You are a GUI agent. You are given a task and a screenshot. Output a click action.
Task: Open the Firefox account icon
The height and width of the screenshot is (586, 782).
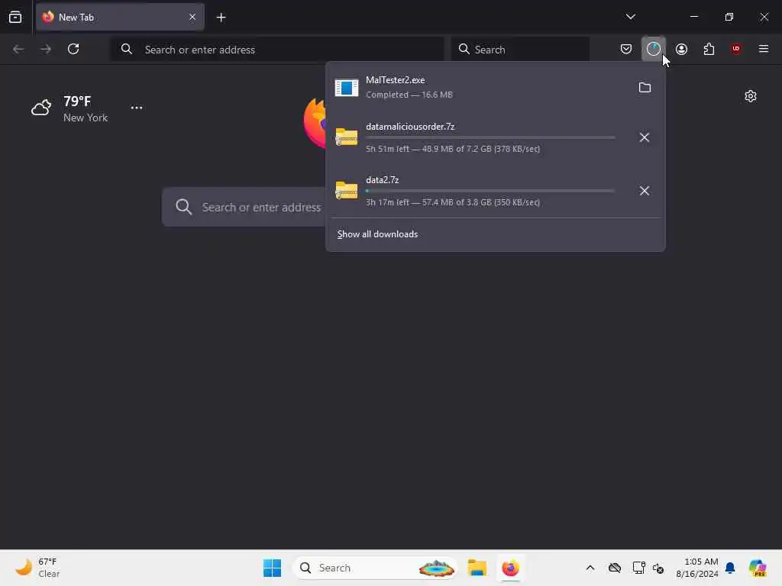681,49
